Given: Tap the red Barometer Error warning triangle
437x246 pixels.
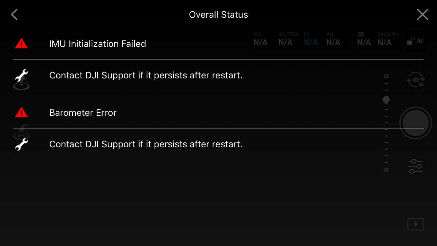Looking at the screenshot, I should [22, 113].
